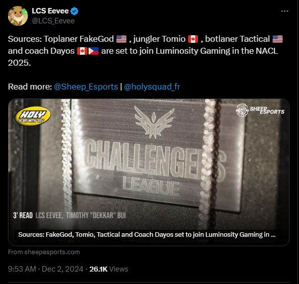The height and width of the screenshot is (284, 299).
Task: Open the LCS Eevee profile avatar
Action: tap(18, 16)
